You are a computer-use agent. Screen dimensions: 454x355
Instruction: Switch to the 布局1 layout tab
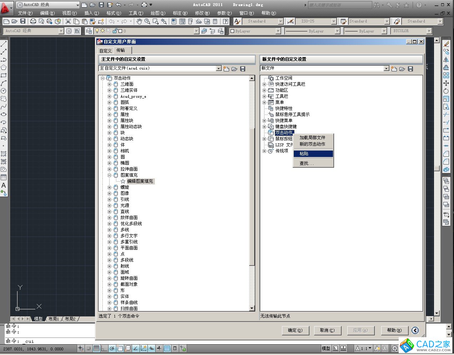tap(54, 319)
